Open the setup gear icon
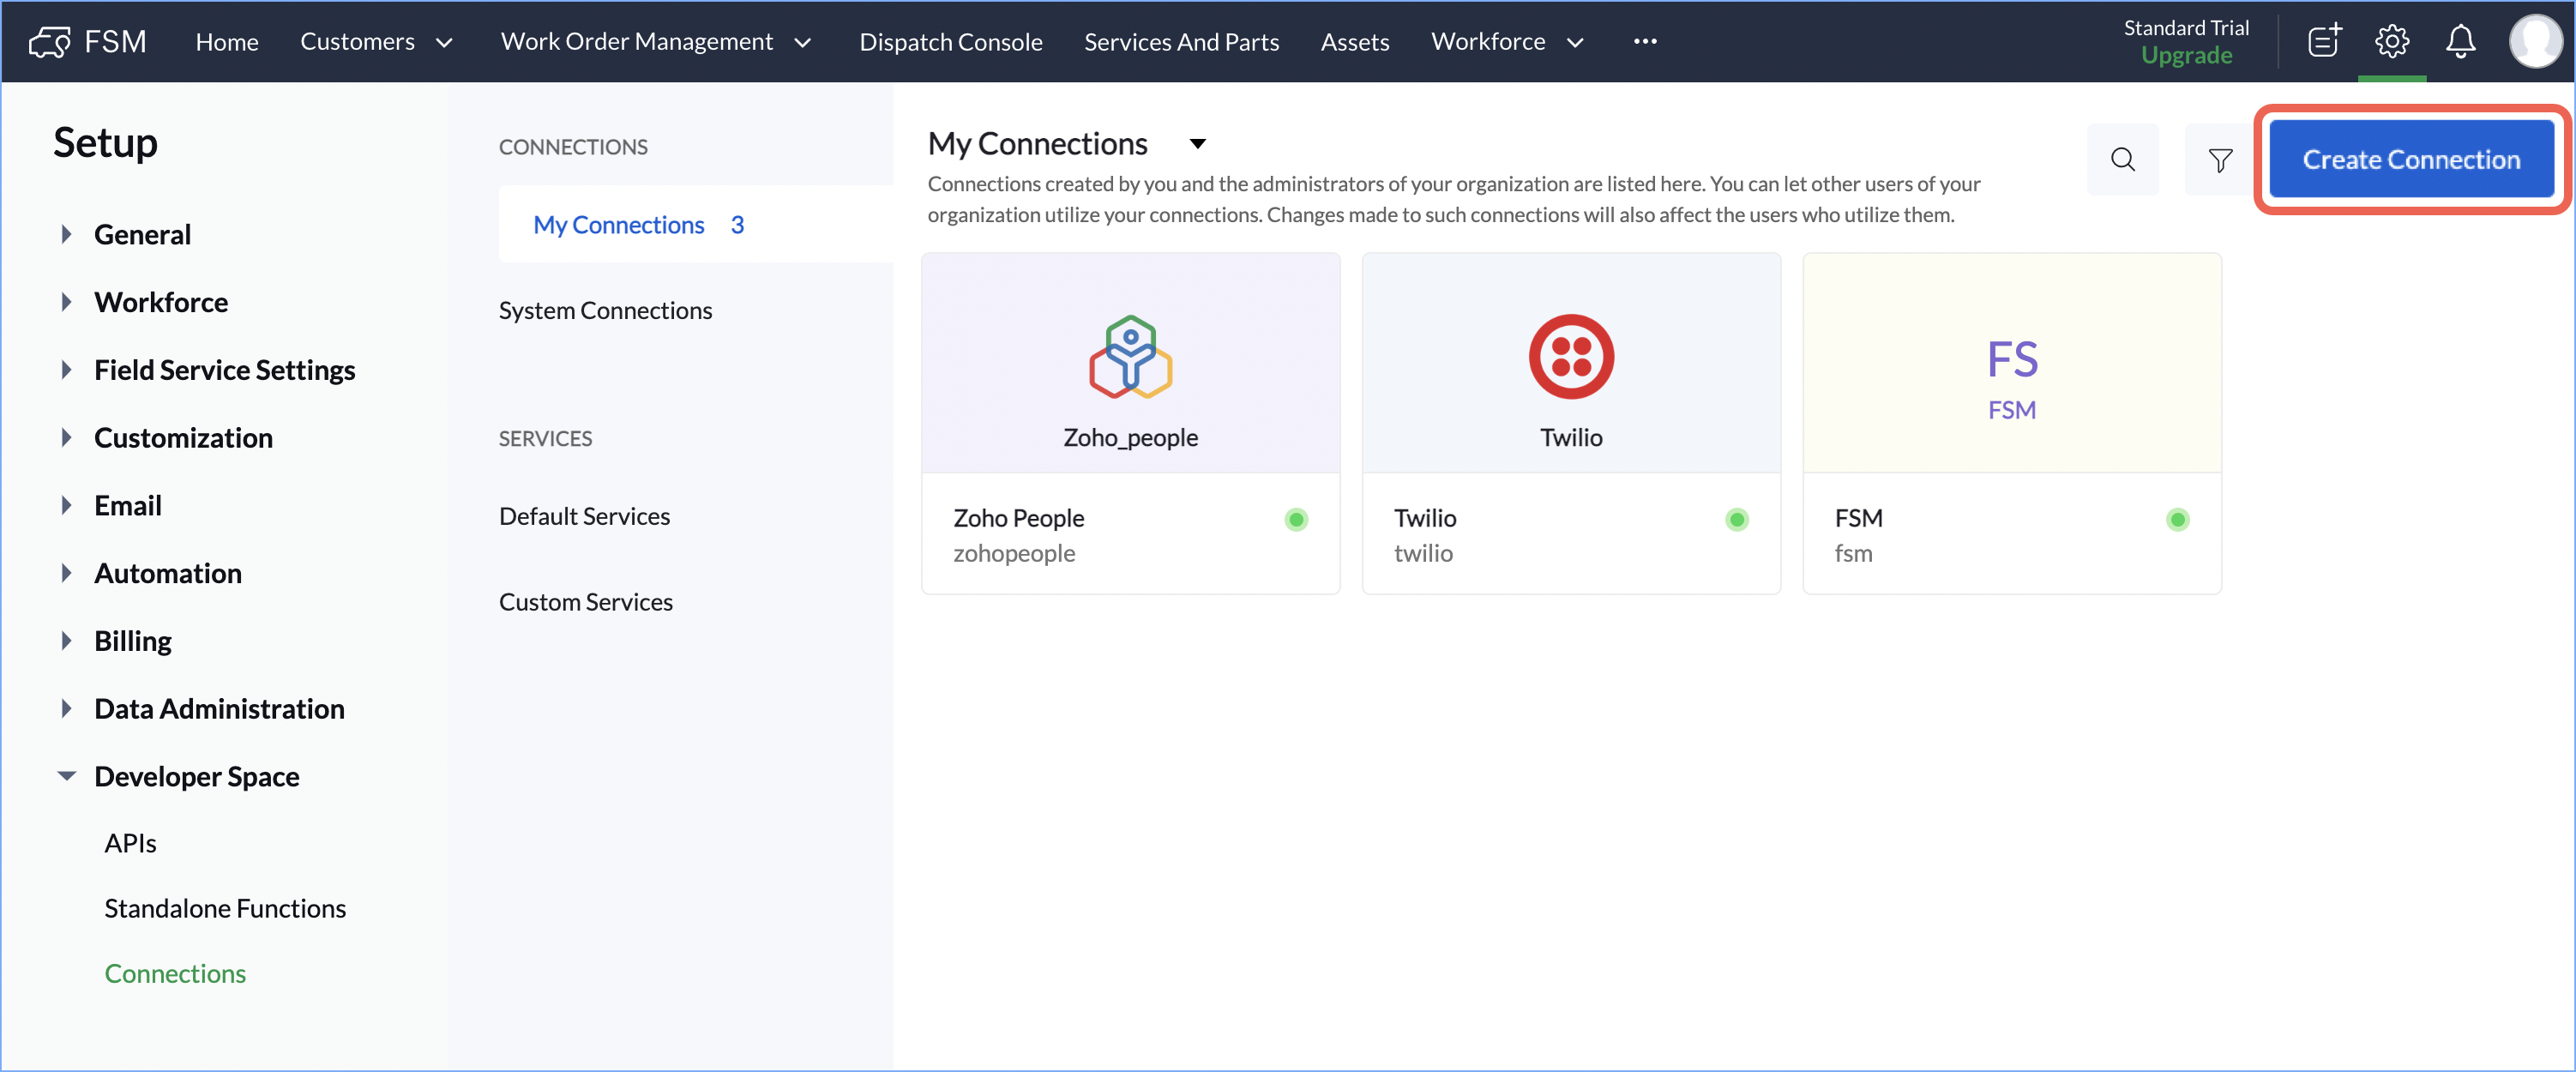The height and width of the screenshot is (1072, 2576). coord(2391,42)
